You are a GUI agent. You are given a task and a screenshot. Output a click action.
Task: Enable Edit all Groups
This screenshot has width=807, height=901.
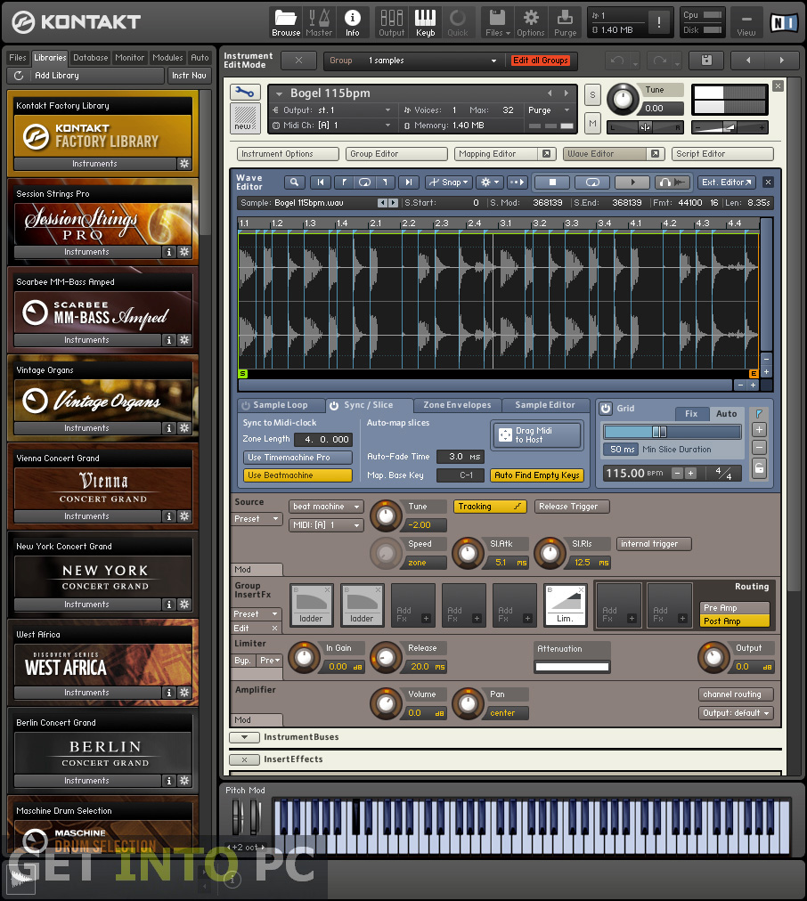[x=541, y=61]
